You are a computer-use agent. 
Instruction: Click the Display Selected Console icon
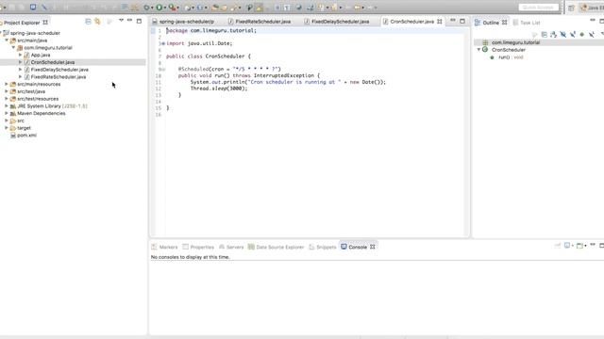pos(567,245)
